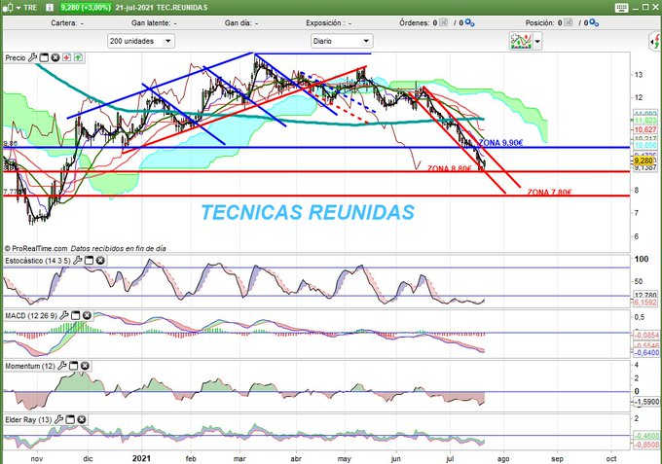Expand arrow beside chart templates icon
The height and width of the screenshot is (464, 662).
[537, 41]
